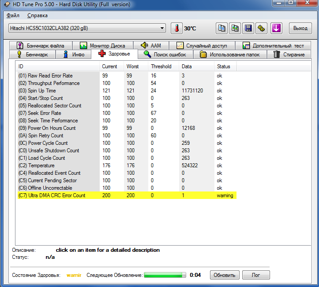
Task: Click the warning status of row C7
Action: (225, 196)
